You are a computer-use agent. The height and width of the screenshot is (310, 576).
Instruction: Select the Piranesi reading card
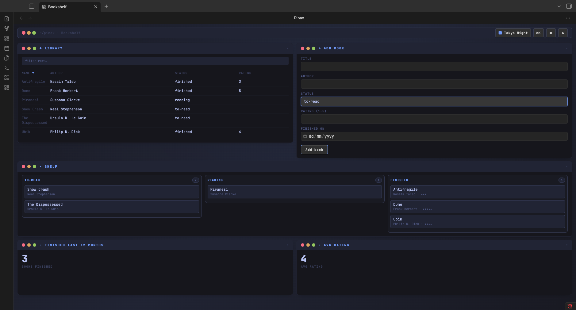coord(294,192)
